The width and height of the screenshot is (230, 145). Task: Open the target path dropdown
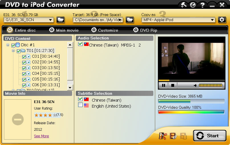coord(120,20)
